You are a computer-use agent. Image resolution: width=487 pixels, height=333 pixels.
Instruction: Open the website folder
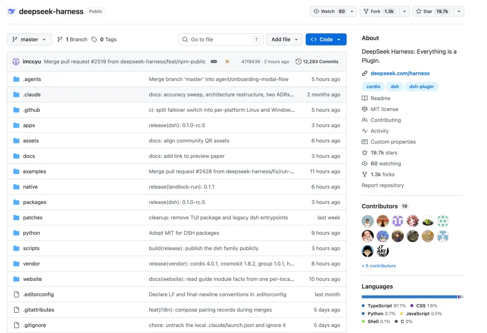[x=32, y=279]
